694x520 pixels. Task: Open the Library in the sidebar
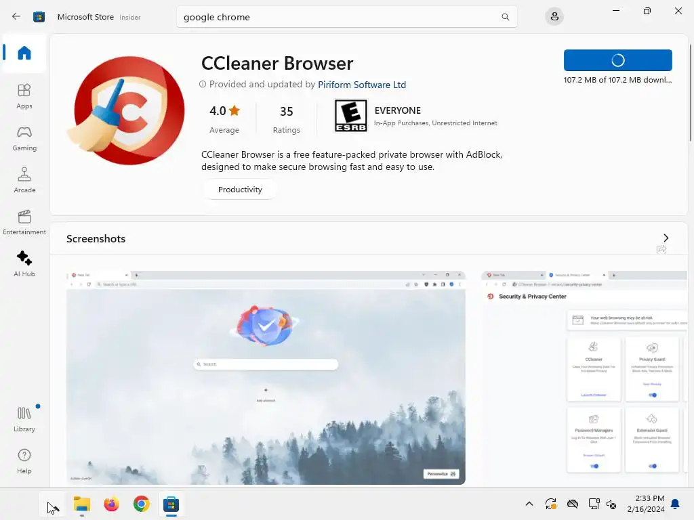24,419
